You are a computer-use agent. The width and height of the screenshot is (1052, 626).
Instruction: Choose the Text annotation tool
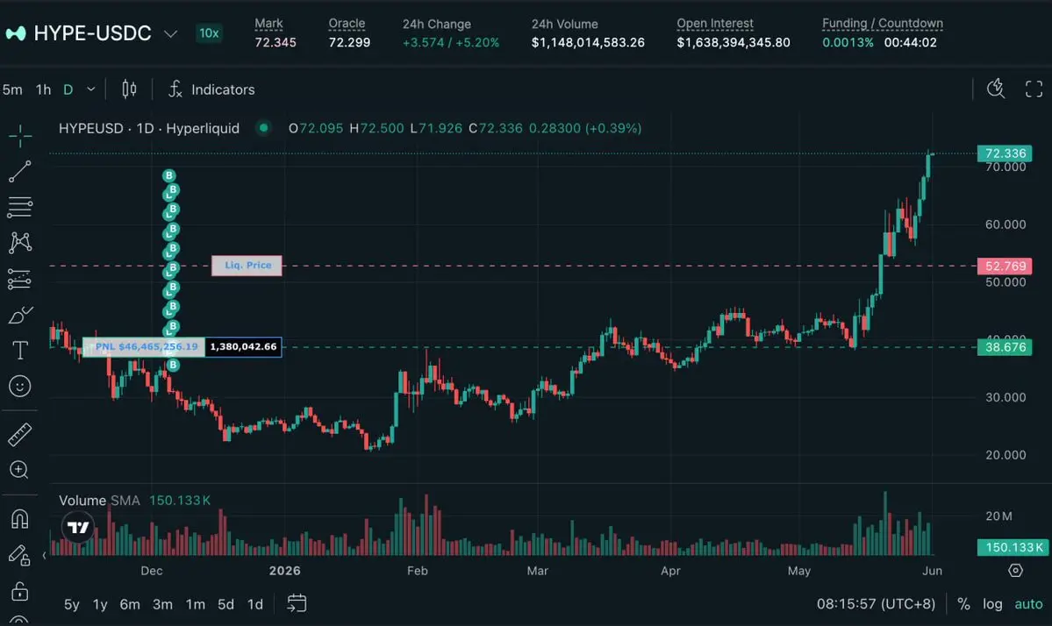coord(19,351)
